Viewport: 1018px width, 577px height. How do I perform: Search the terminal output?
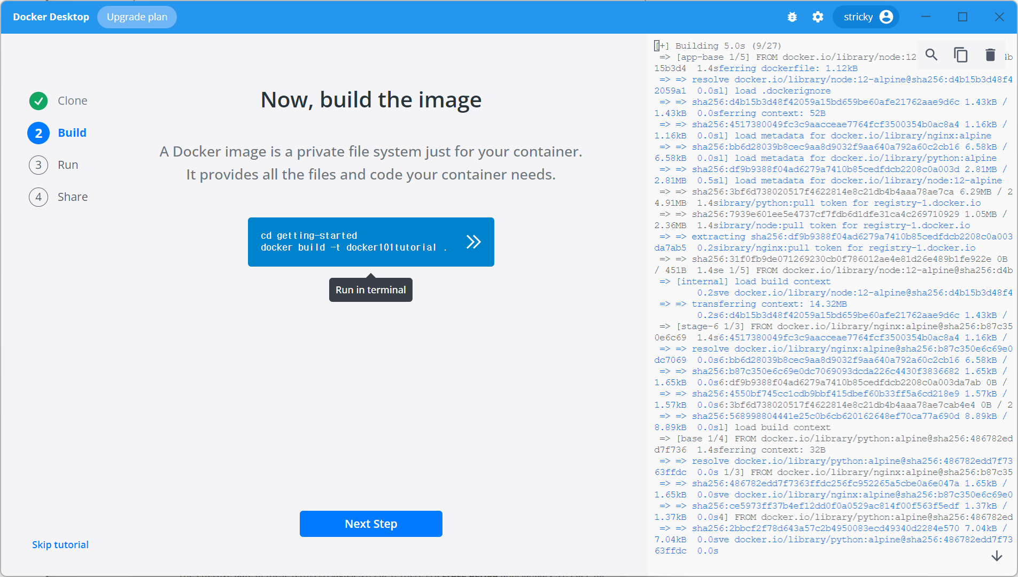click(x=931, y=54)
